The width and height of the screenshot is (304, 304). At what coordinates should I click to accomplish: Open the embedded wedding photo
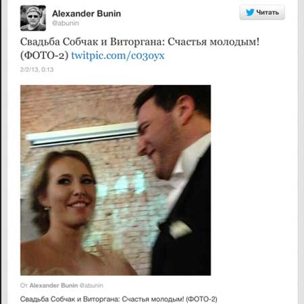116,180
